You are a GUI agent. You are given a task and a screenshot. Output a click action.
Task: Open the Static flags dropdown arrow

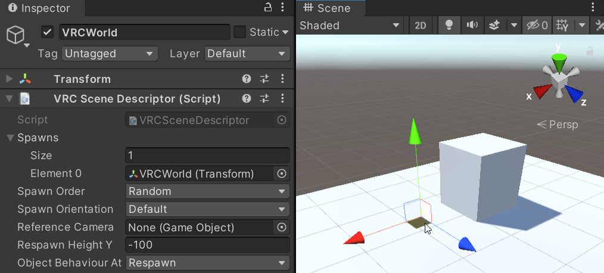285,32
